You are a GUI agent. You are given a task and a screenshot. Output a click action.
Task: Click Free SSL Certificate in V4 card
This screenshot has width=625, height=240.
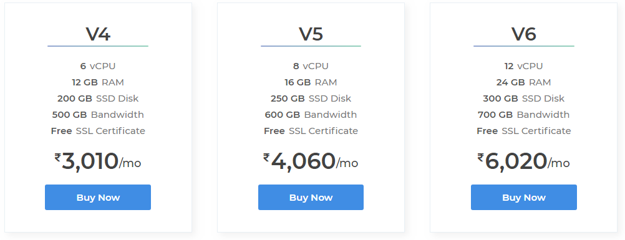[98, 131]
